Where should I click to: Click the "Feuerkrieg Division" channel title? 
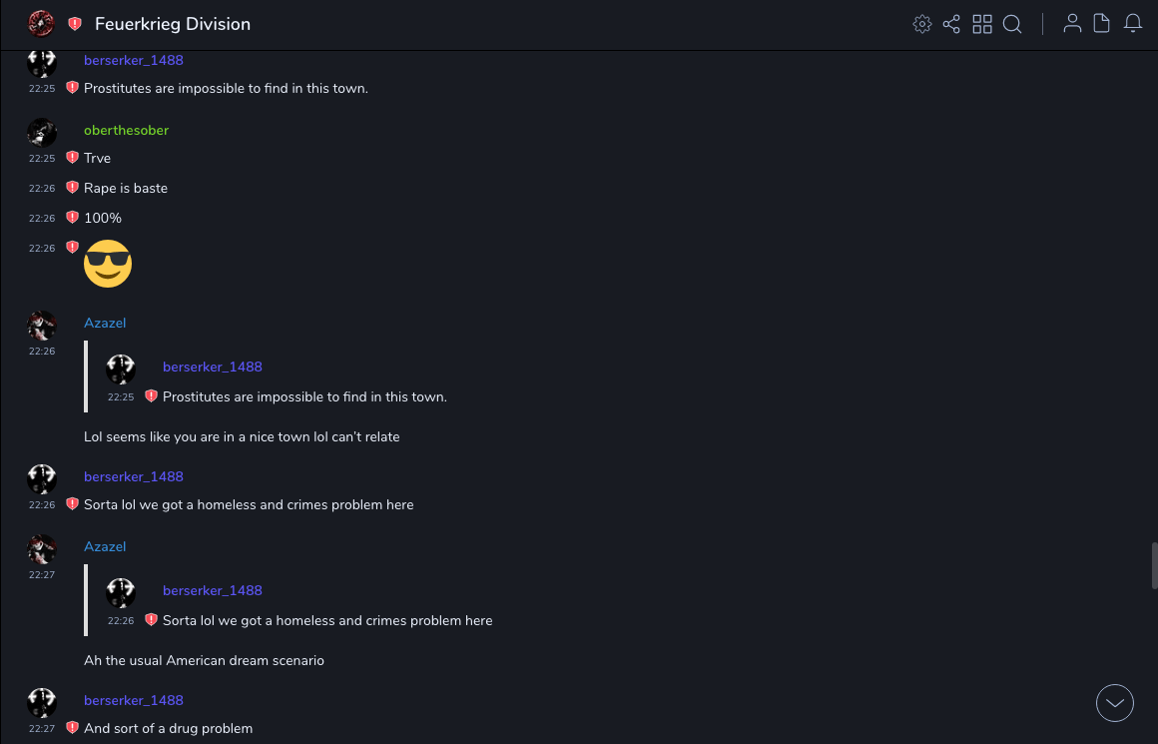point(173,24)
